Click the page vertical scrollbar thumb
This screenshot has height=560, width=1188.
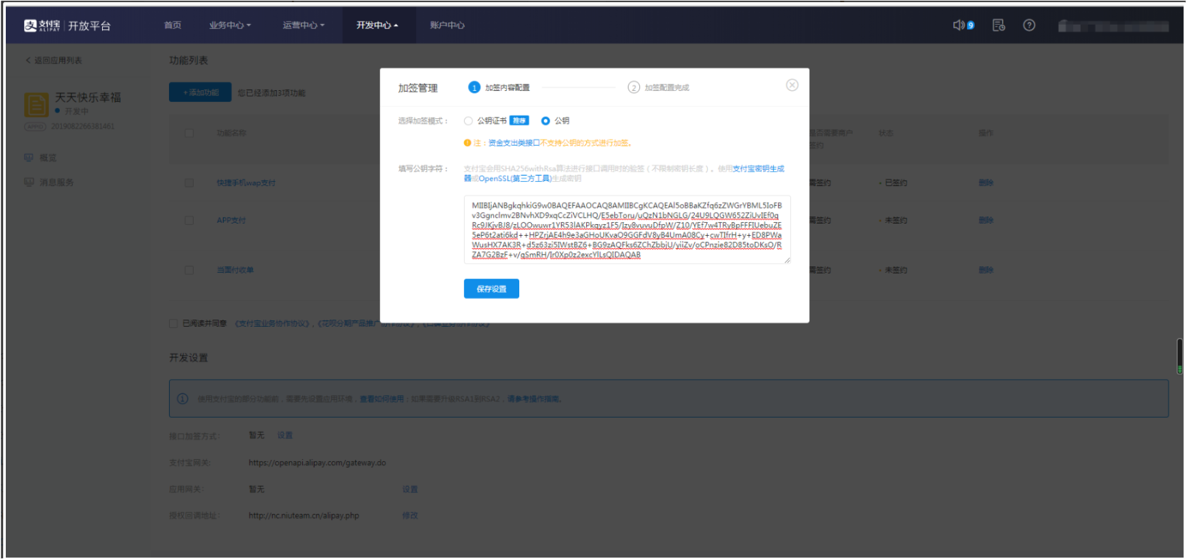coord(1180,356)
